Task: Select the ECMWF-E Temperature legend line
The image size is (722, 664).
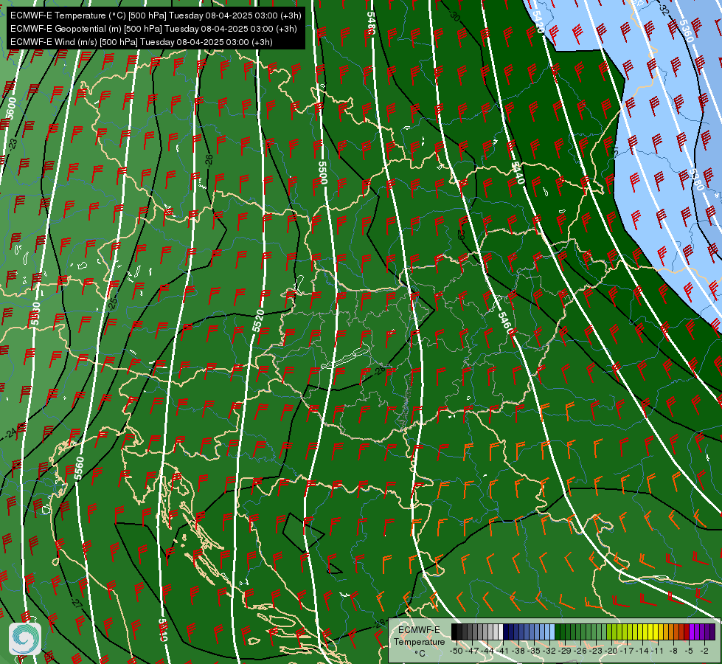Action: [x=156, y=15]
